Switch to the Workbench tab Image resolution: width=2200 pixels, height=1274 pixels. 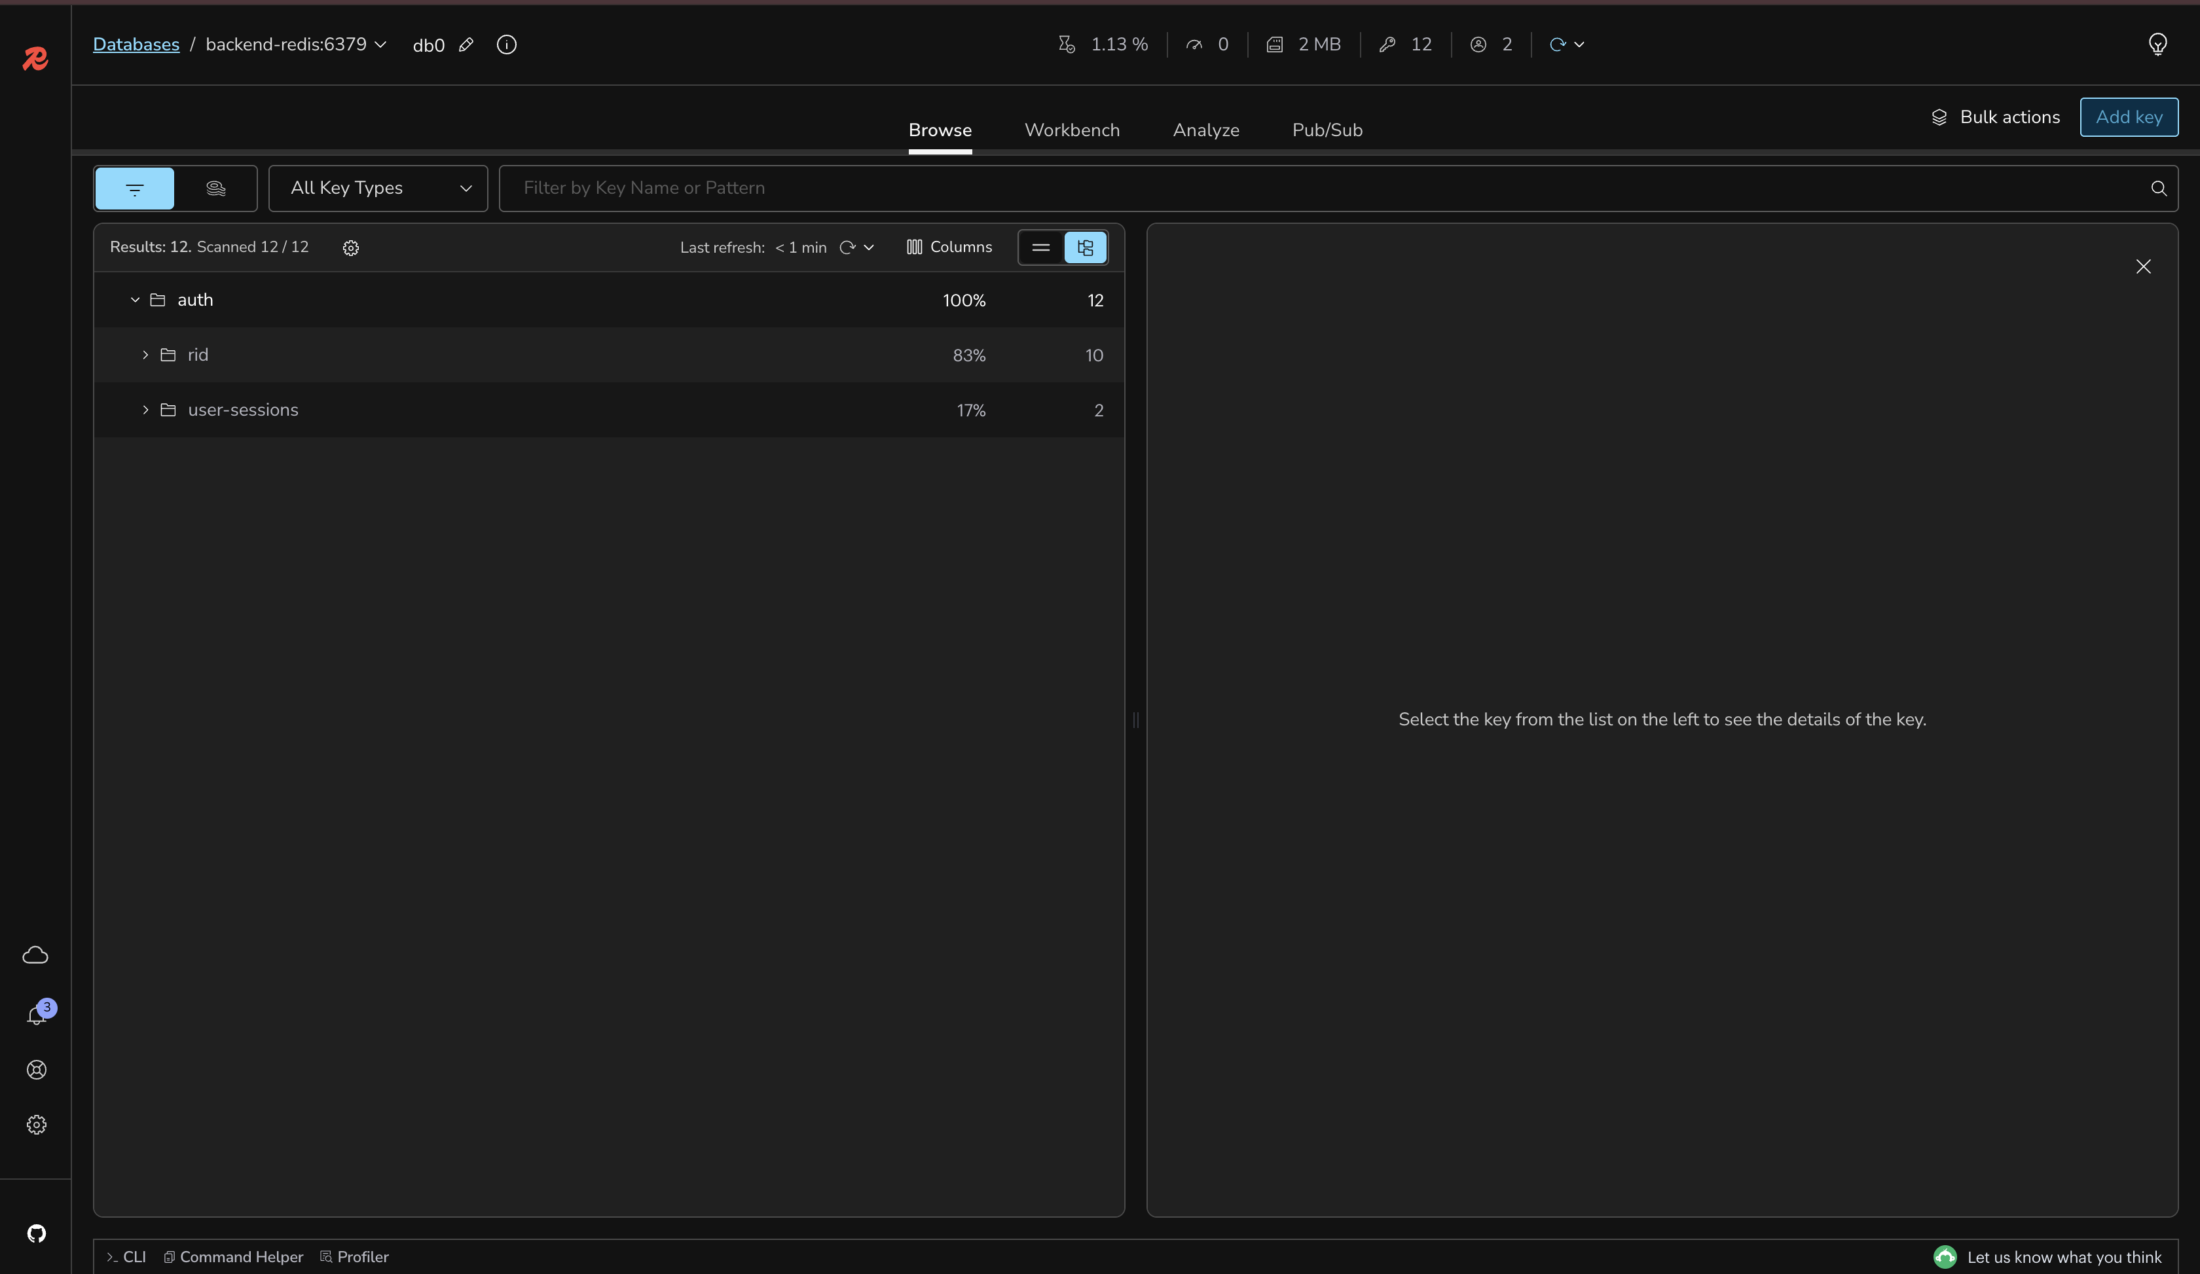click(1071, 130)
